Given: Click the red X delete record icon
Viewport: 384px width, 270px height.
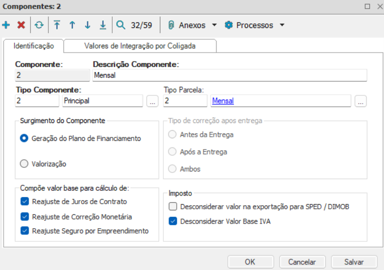Looking at the screenshot, I should (21, 25).
